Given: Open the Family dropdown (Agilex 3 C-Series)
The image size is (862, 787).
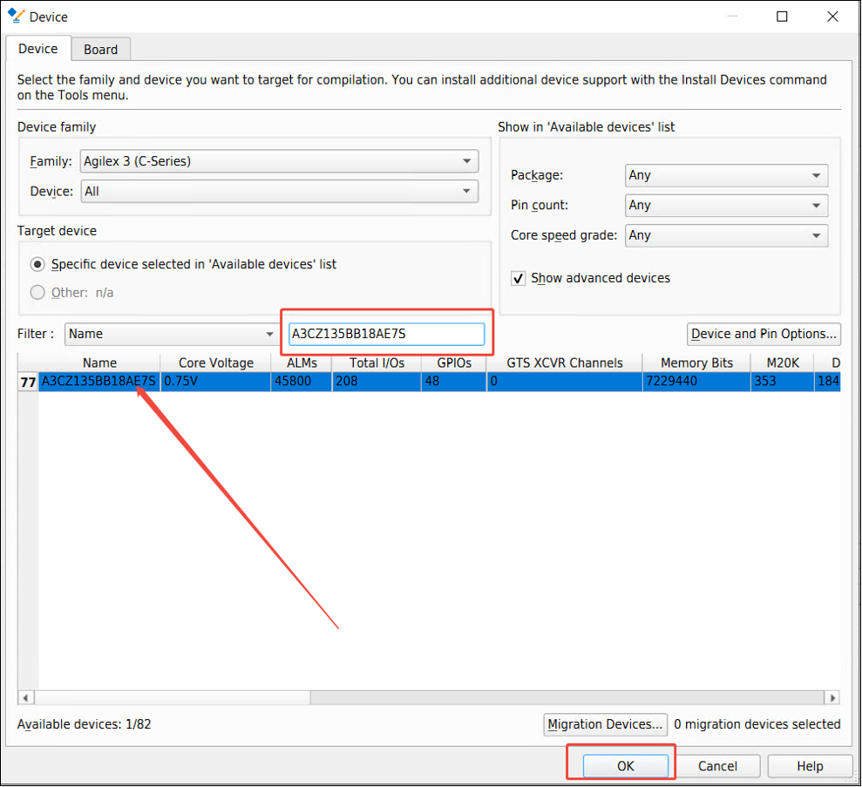Looking at the screenshot, I should (279, 161).
